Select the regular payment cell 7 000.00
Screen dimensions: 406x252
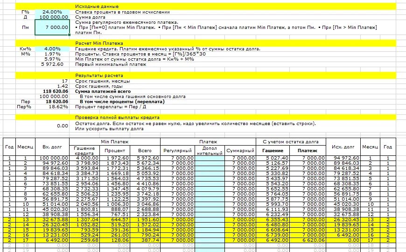[52, 27]
